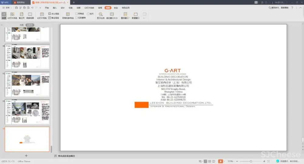Click the zoom slider handle in status bar
The height and width of the screenshot is (164, 304).
(x=251, y=161)
